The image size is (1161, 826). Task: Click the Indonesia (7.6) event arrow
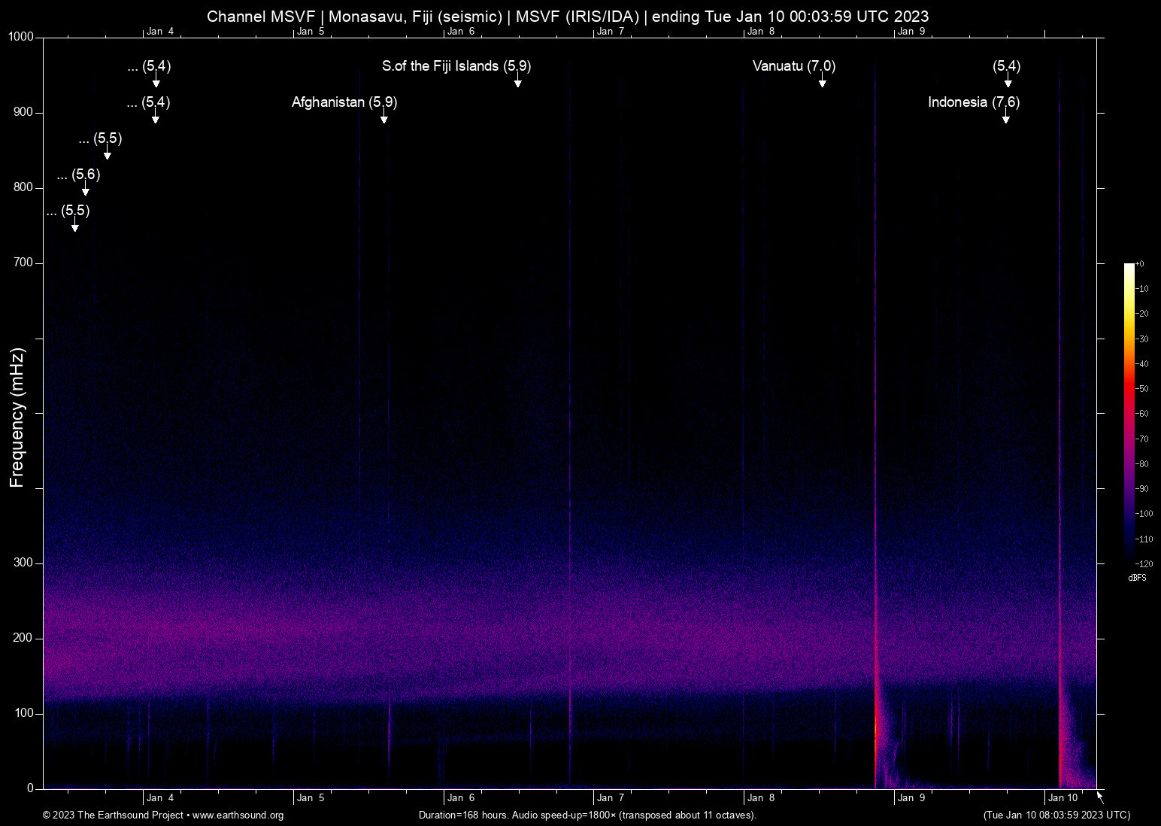point(1006,119)
